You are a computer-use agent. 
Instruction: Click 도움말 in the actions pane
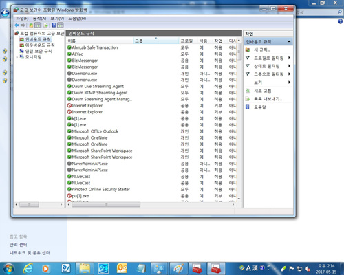[x=259, y=107]
